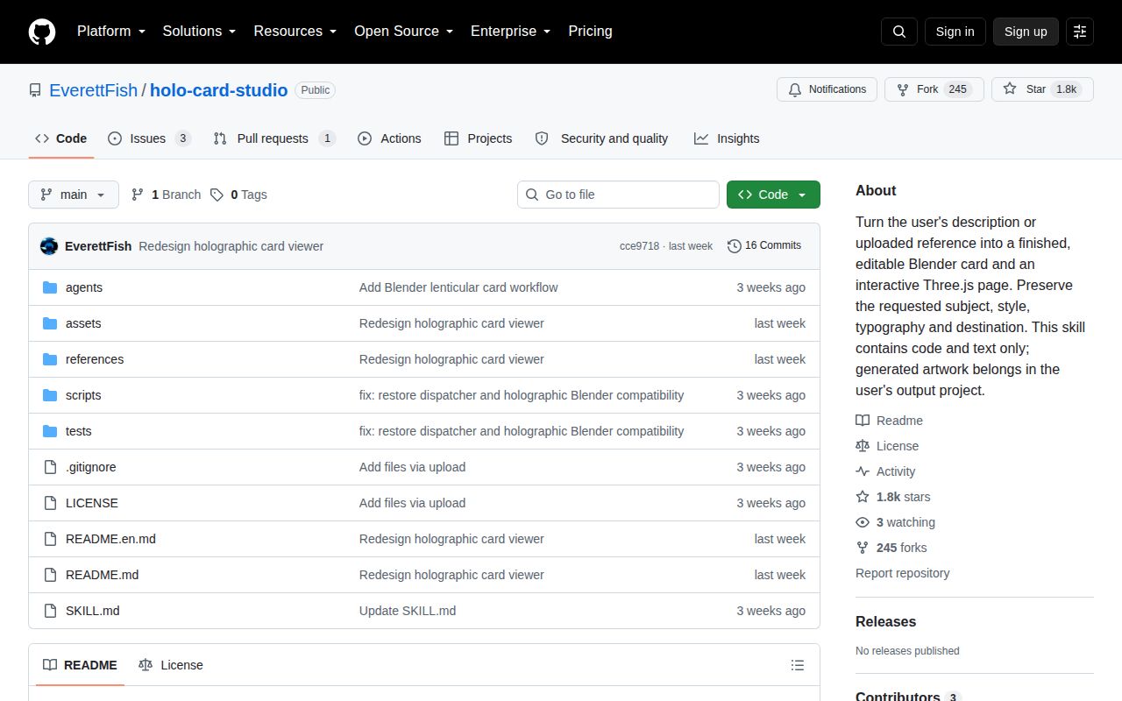Image resolution: width=1122 pixels, height=701 pixels.
Task: Select the Code tab
Action: 60,138
